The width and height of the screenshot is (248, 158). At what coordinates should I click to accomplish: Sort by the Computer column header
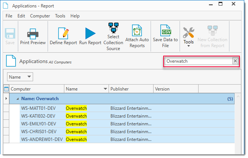tap(37, 89)
